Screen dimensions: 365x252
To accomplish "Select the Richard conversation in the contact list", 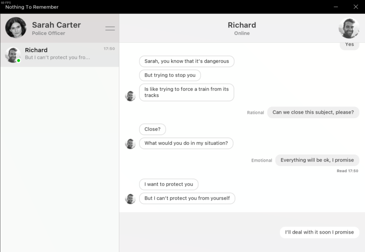I will (60, 55).
